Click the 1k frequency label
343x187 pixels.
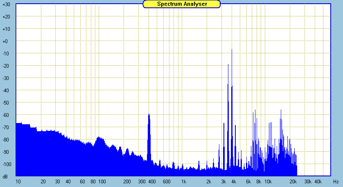click(184, 182)
